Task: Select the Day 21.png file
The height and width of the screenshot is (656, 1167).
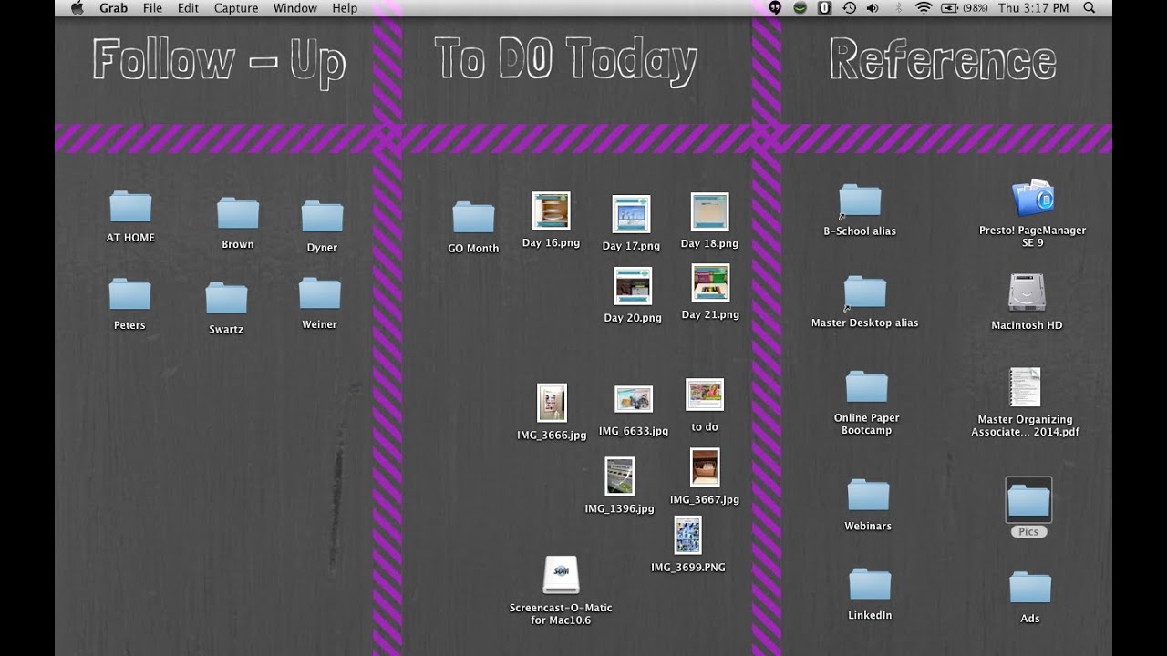Action: (710, 283)
